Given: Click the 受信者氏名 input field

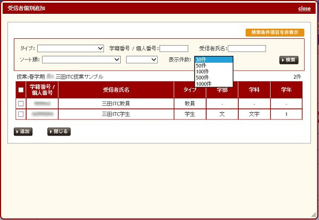Looking at the screenshot, I should coord(247,48).
